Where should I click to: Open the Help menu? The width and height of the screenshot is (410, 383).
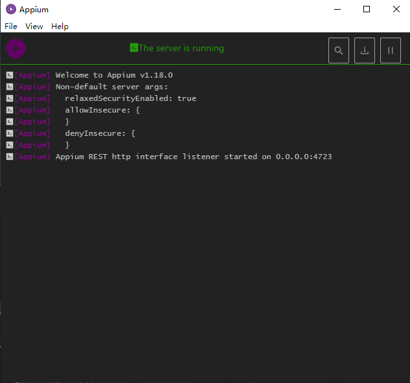click(60, 27)
